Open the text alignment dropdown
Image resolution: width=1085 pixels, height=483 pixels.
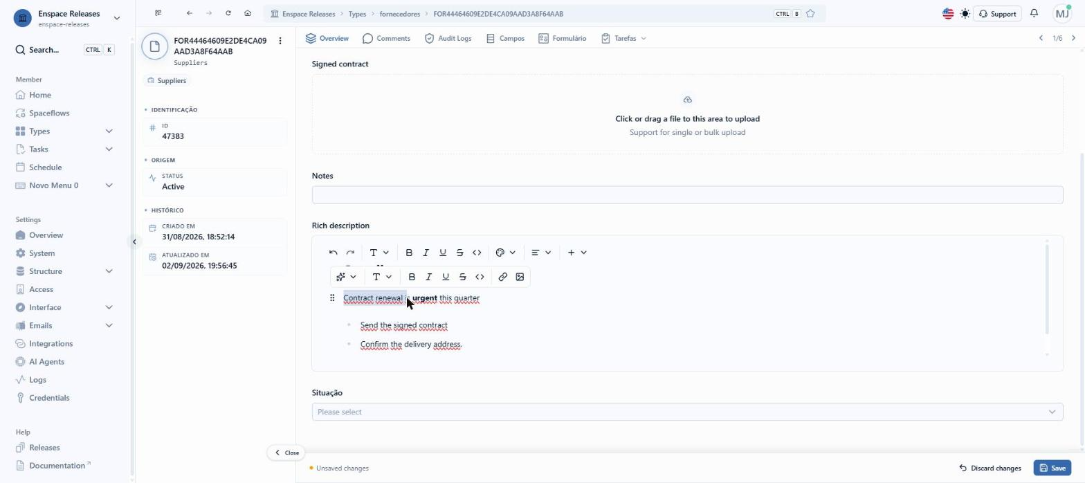coord(541,253)
